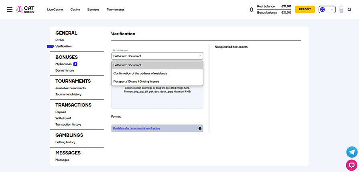Click the My bonuses count badge
Screen dimensions: 359x172
click(75, 64)
